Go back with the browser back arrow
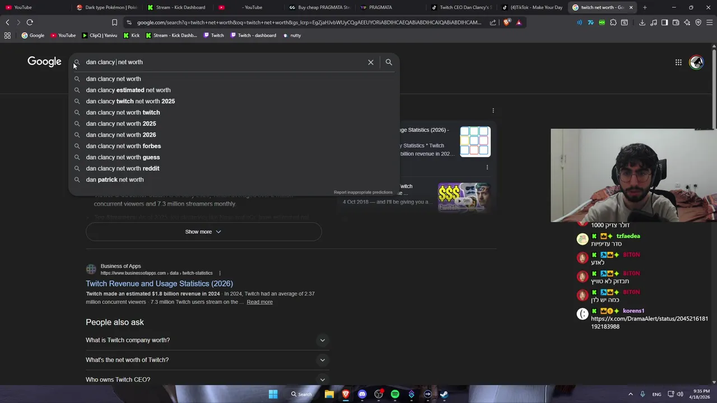717x403 pixels. (7, 22)
